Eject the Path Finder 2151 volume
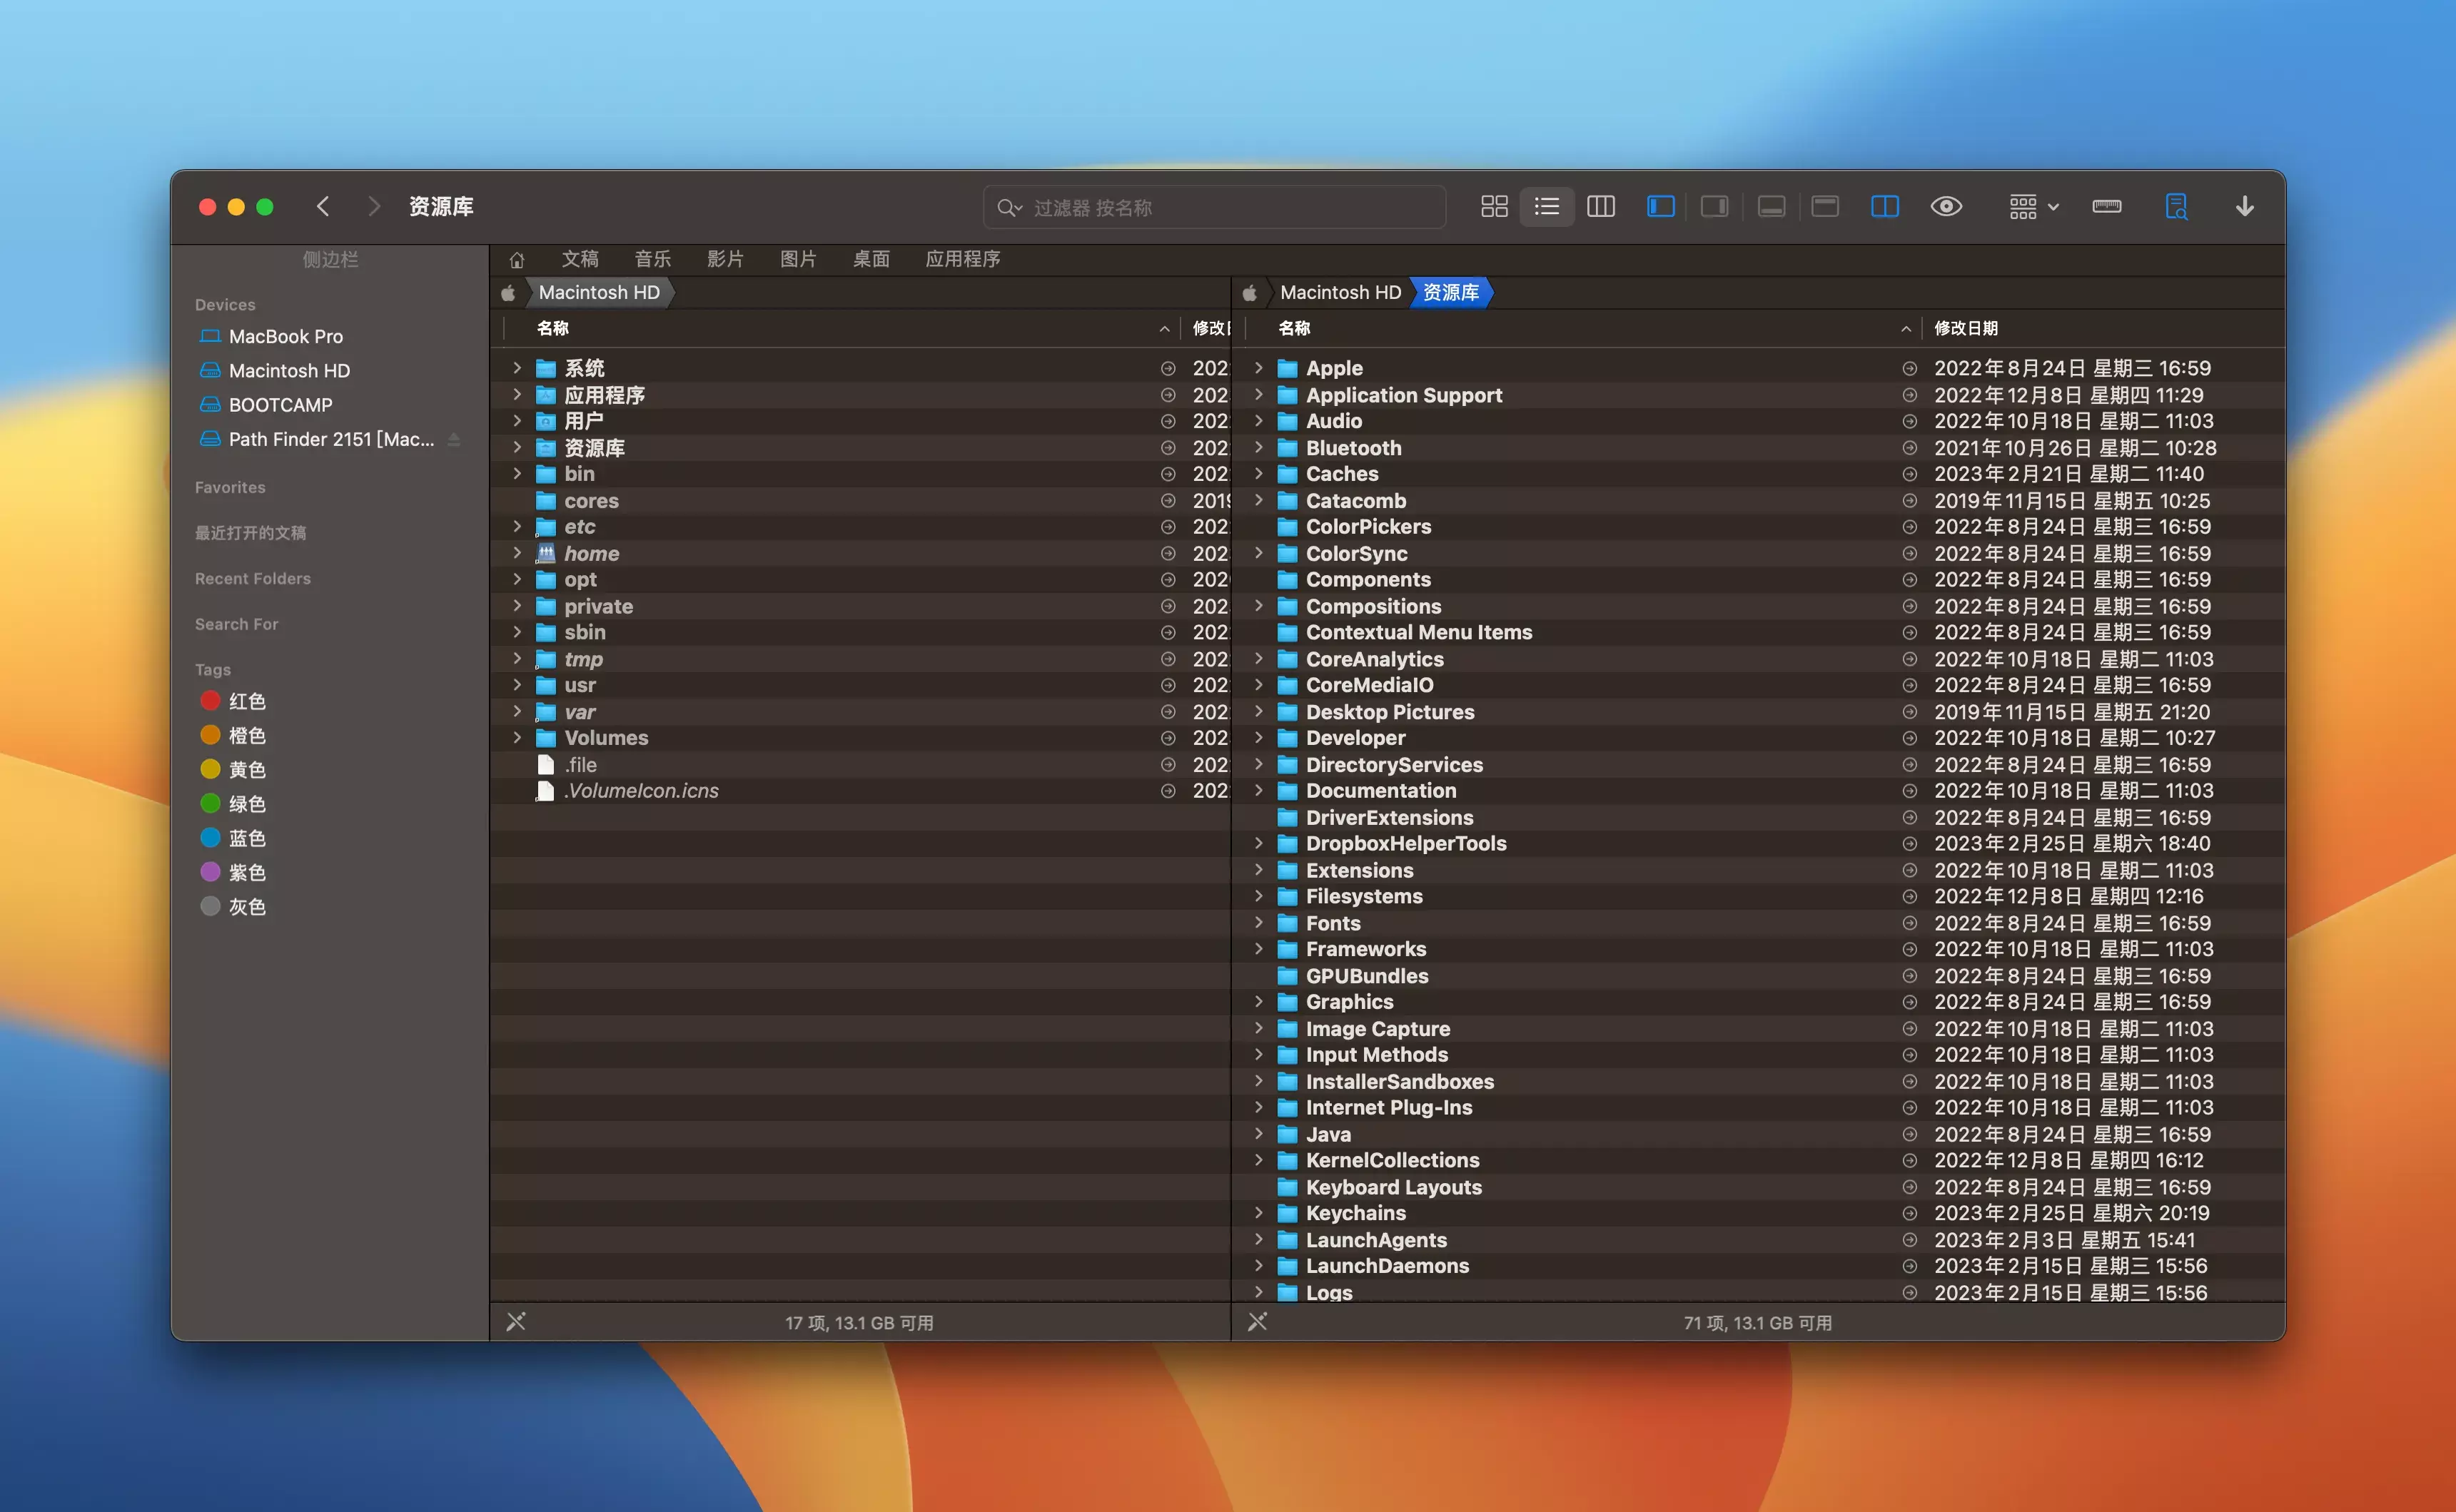 point(454,439)
